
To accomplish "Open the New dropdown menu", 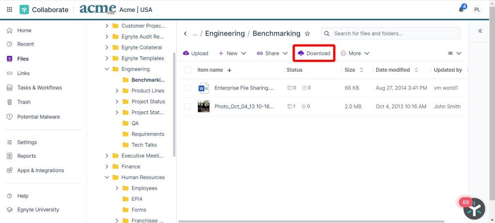I will [x=232, y=53].
